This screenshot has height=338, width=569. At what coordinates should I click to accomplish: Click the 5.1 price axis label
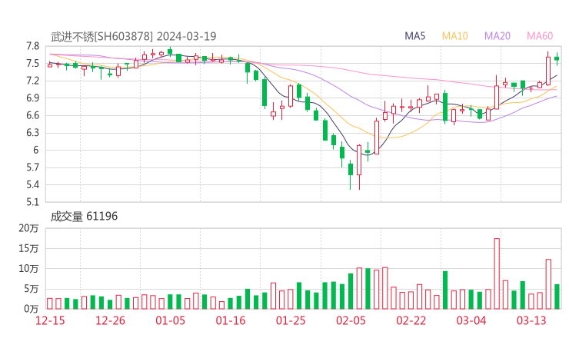pyautogui.click(x=32, y=202)
